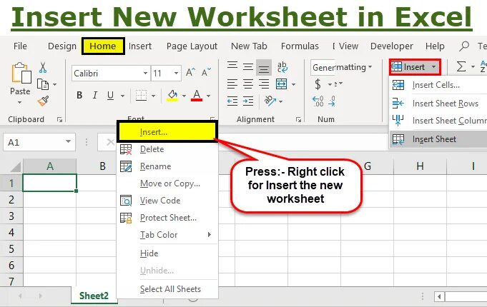Switch to the Page Layout tab
Screen dimensions: 487x307
click(192, 46)
